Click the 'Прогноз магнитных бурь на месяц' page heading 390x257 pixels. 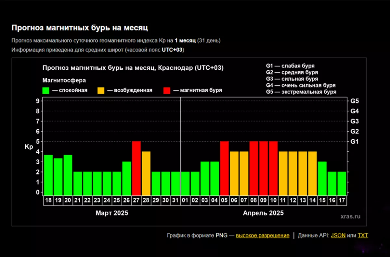click(80, 28)
